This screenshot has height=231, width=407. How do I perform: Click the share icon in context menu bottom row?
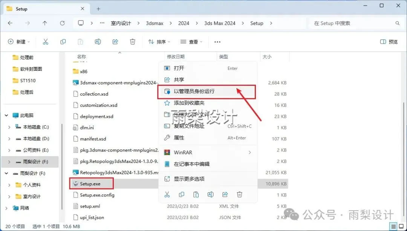(x=225, y=195)
